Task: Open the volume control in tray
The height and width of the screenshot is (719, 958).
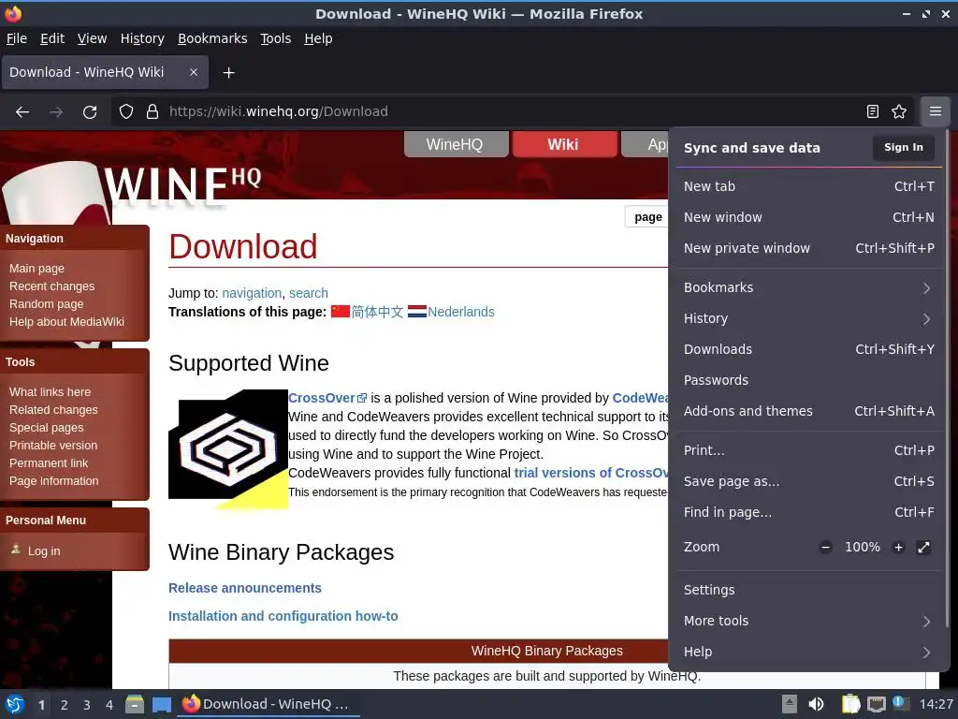Action: (816, 704)
